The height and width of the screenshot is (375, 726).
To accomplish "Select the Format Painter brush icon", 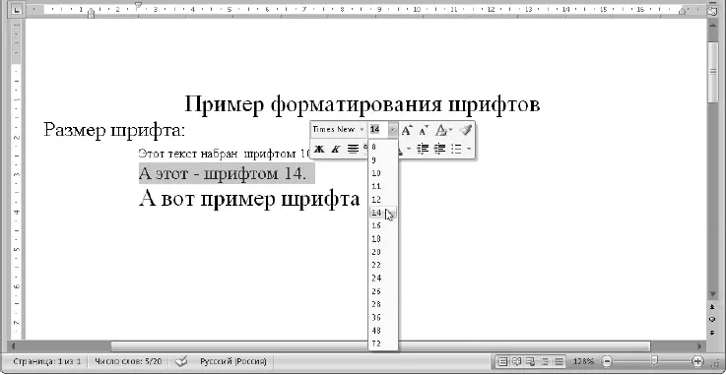I will pos(466,130).
